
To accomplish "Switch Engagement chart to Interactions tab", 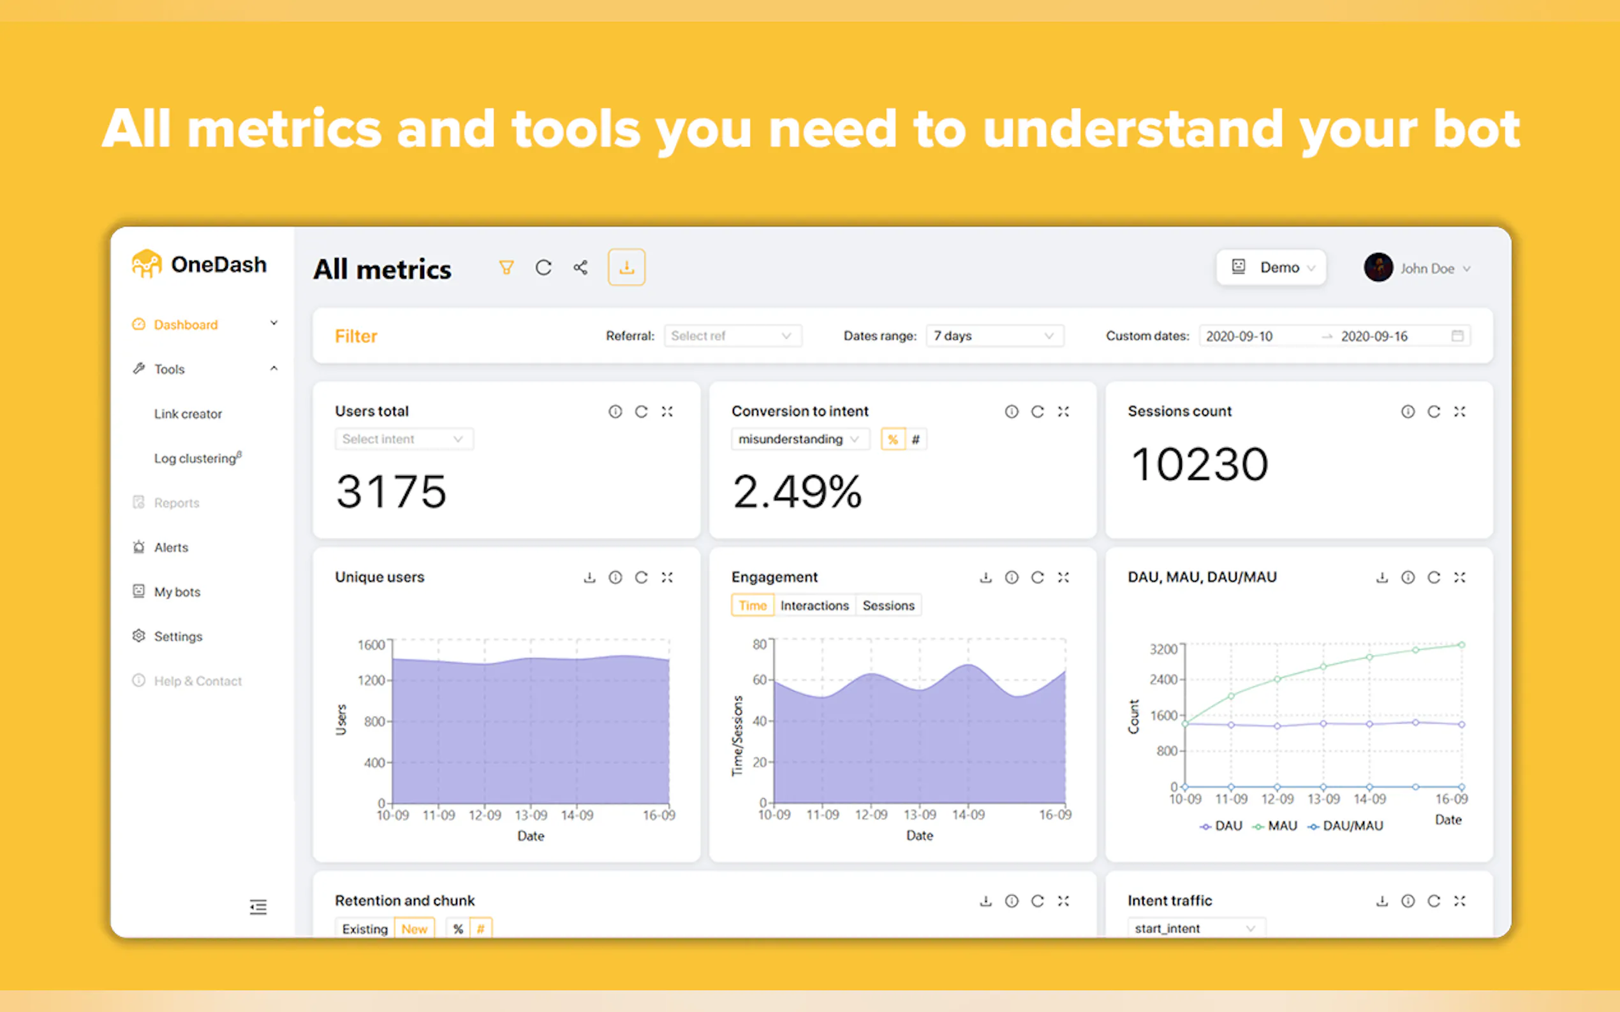I will (814, 605).
